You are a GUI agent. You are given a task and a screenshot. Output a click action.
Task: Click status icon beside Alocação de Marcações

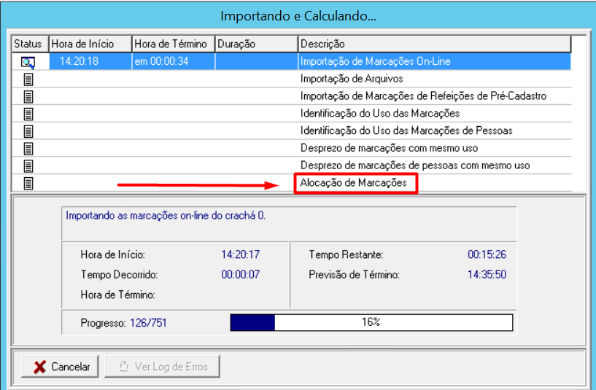(x=28, y=184)
